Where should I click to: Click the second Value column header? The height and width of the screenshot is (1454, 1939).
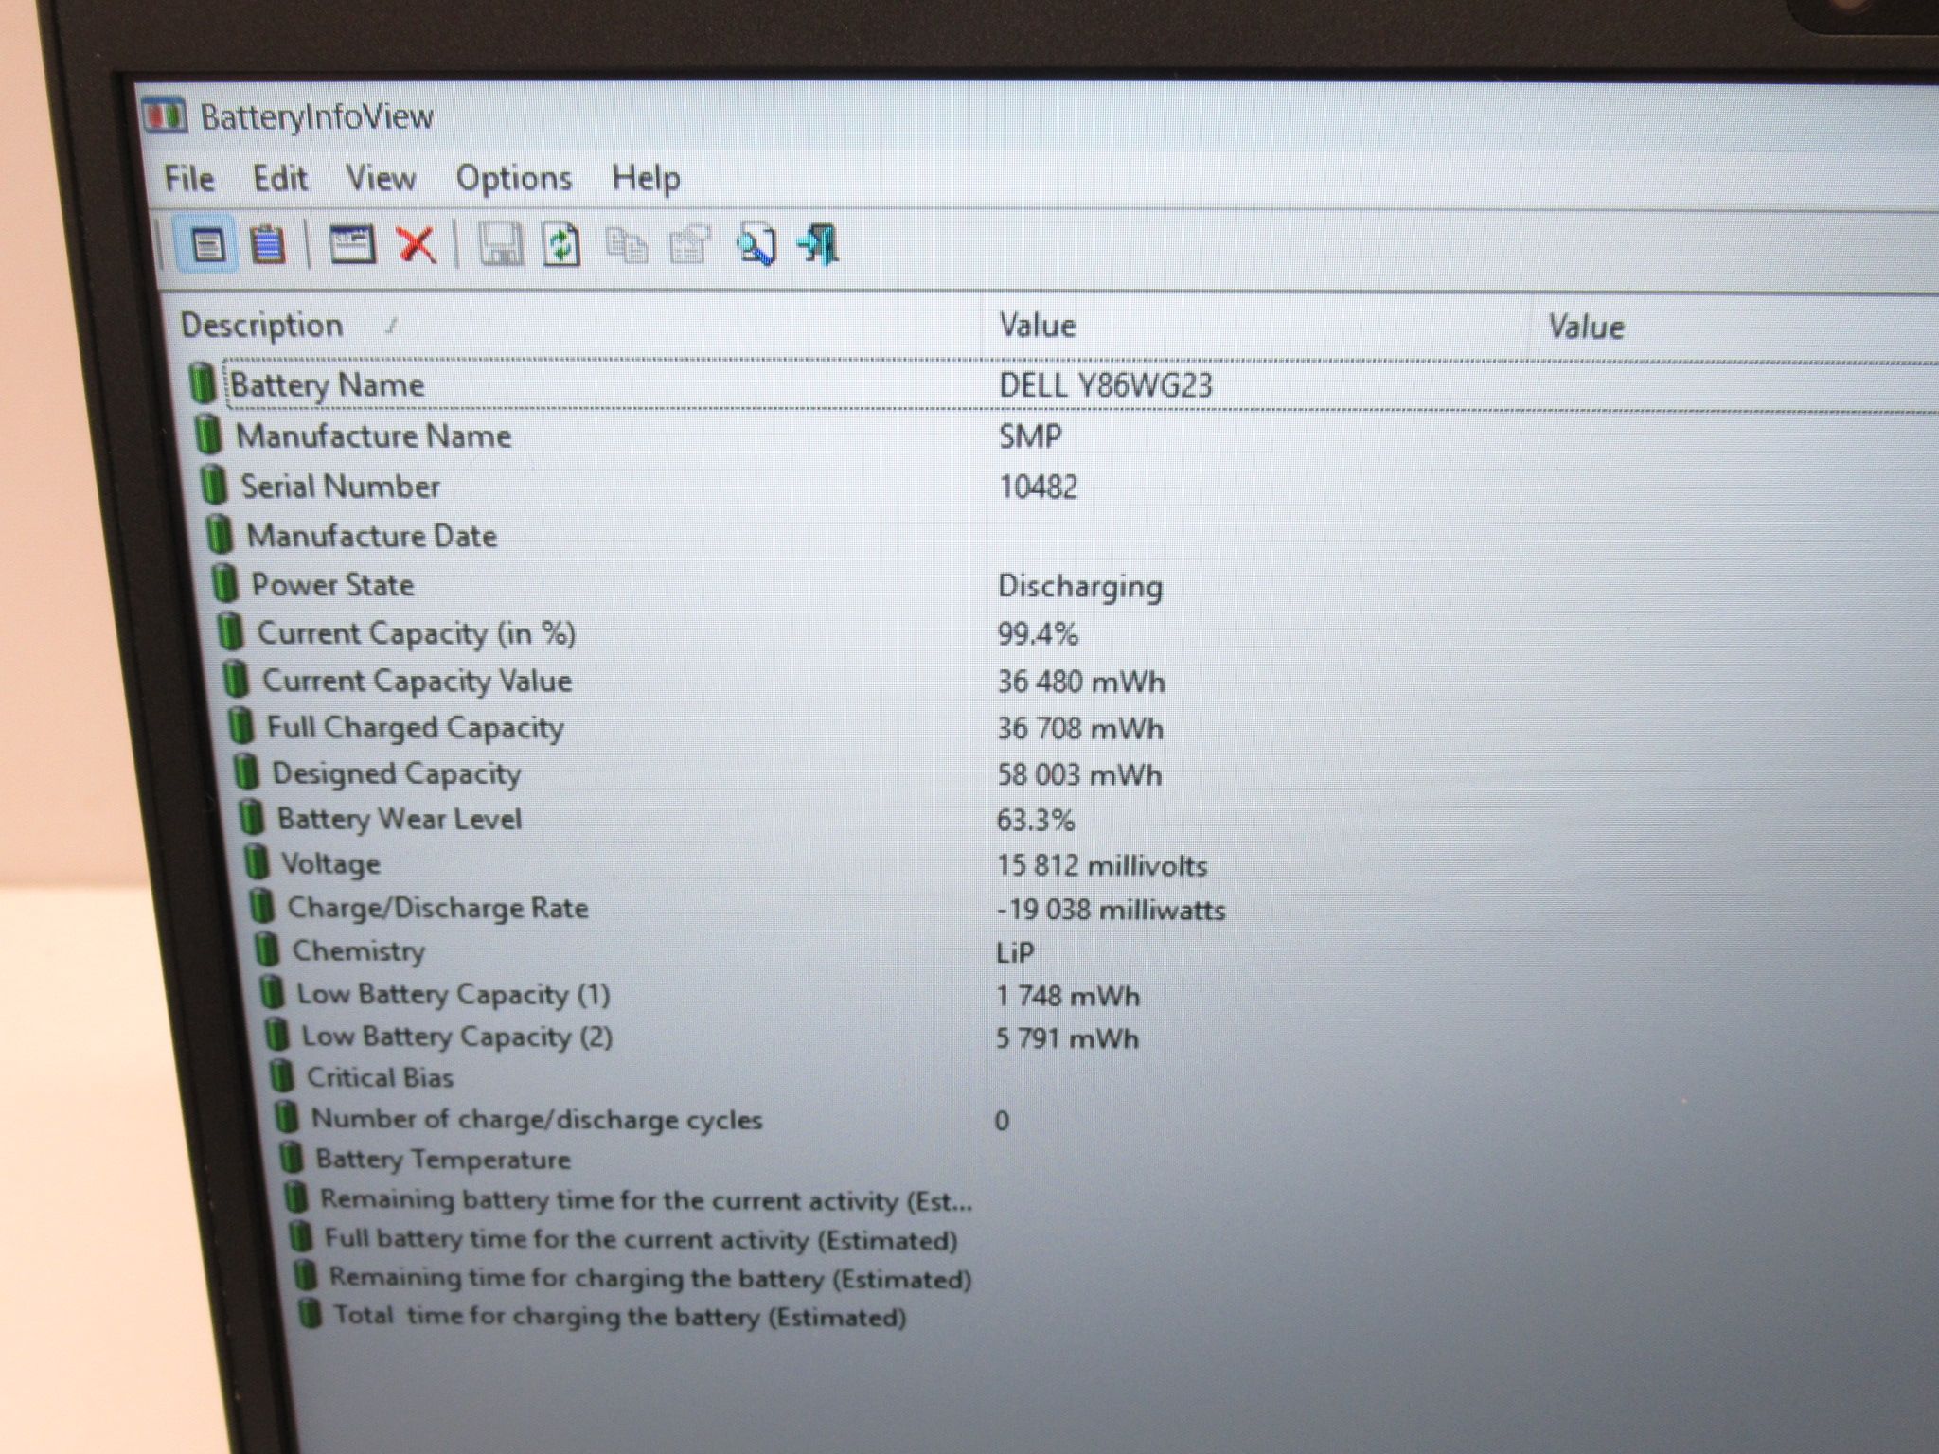pyautogui.click(x=1734, y=327)
